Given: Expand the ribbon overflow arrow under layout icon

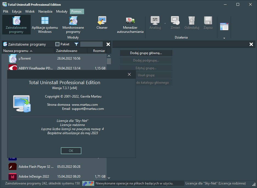Looking at the screenshot, I should (x=224, y=38).
